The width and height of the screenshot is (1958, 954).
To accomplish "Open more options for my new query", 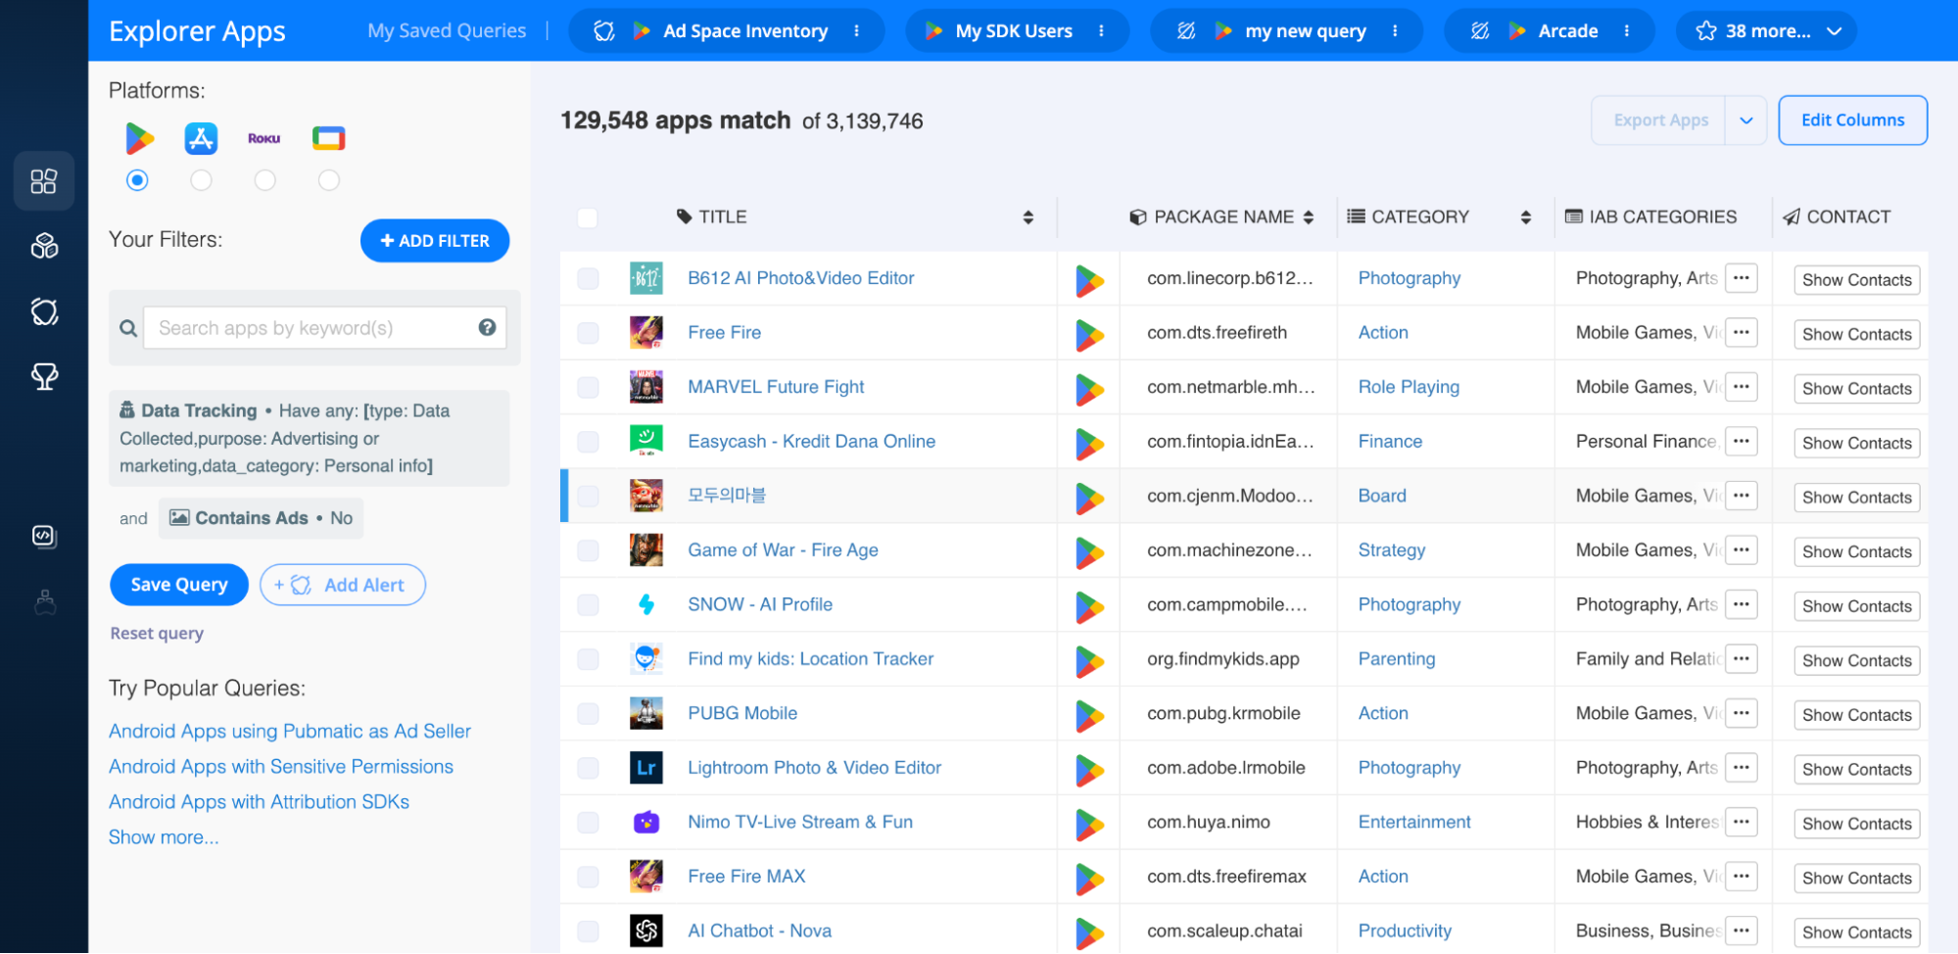I will pos(1395,30).
